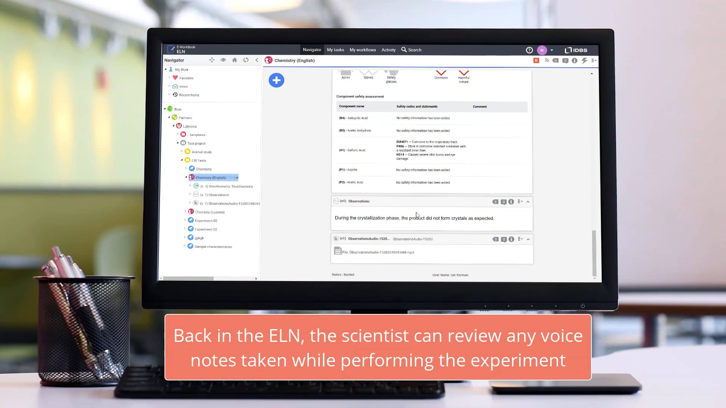The image size is (726, 408).
Task: Open the help question mark icon
Action: click(x=529, y=50)
